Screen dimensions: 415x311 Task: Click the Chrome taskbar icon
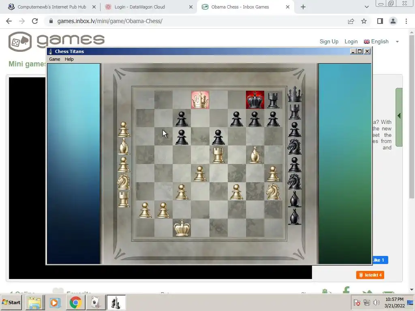[x=75, y=302]
